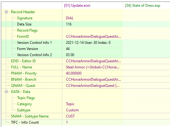Select the SNAM - Subtype Name row label
This screenshot has width=170, height=127.
(x=30, y=116)
